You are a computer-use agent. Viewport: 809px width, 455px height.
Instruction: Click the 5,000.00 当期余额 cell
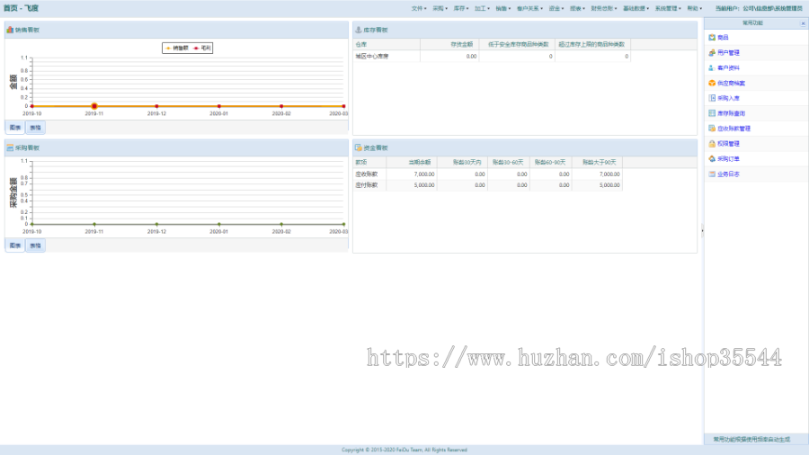pos(411,185)
